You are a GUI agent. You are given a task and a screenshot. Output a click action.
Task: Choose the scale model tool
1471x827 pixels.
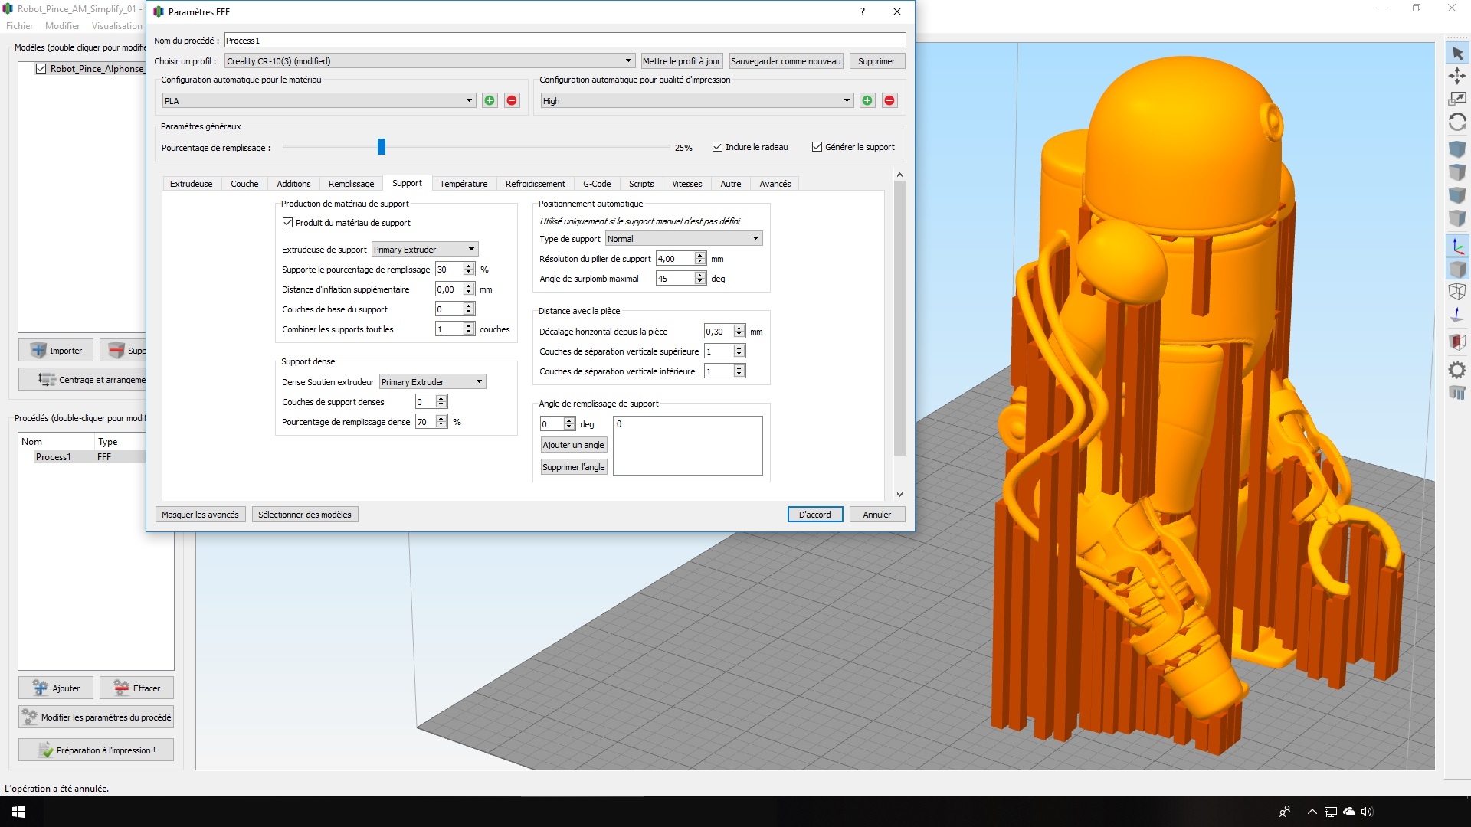[x=1457, y=99]
